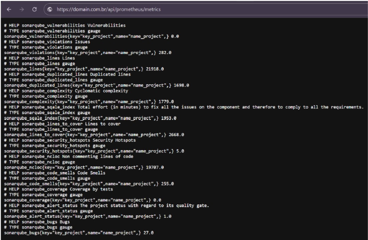Focus the address bar URL
This screenshot has width=368, height=240.
109,10
